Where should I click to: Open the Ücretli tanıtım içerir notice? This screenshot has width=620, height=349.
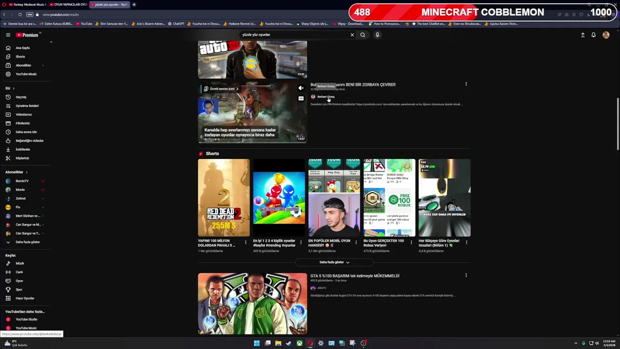tap(221, 89)
